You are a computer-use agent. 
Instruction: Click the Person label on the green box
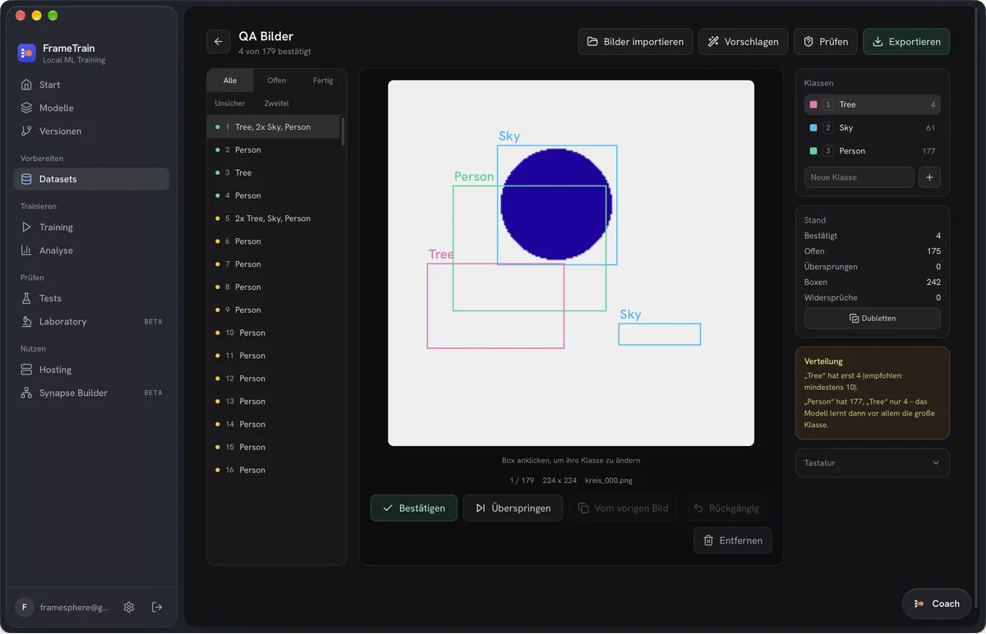point(474,177)
